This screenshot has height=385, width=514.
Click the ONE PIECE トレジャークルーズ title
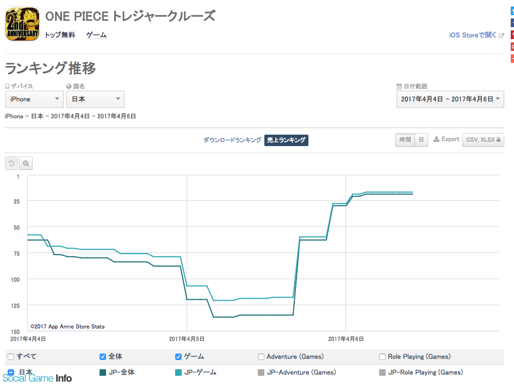coord(130,16)
